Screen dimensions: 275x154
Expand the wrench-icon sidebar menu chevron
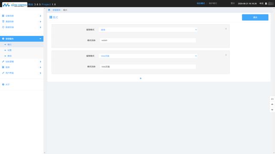(40, 62)
